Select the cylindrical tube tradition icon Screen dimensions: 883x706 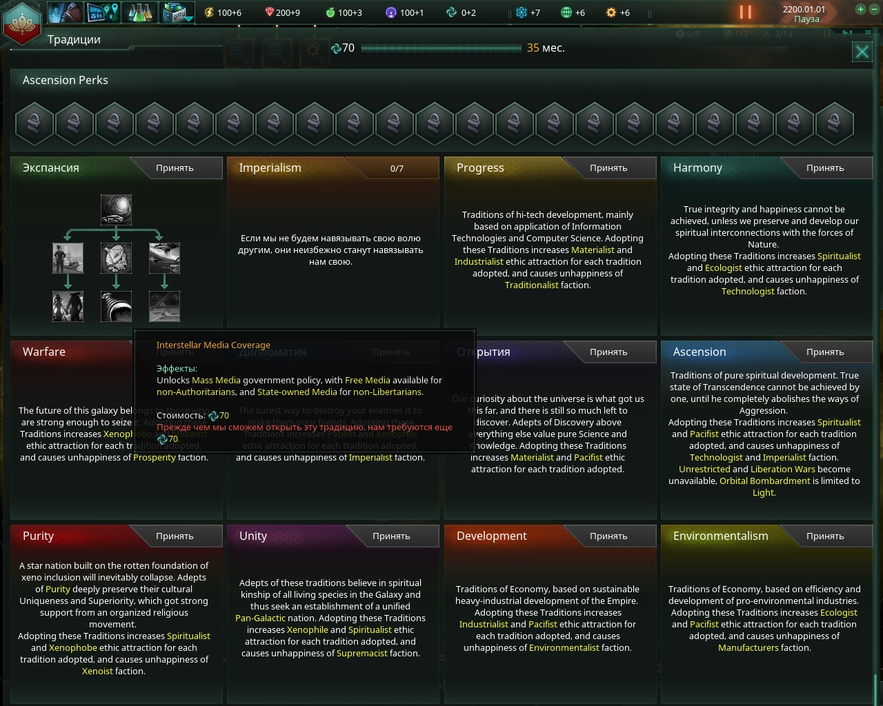pyautogui.click(x=116, y=306)
